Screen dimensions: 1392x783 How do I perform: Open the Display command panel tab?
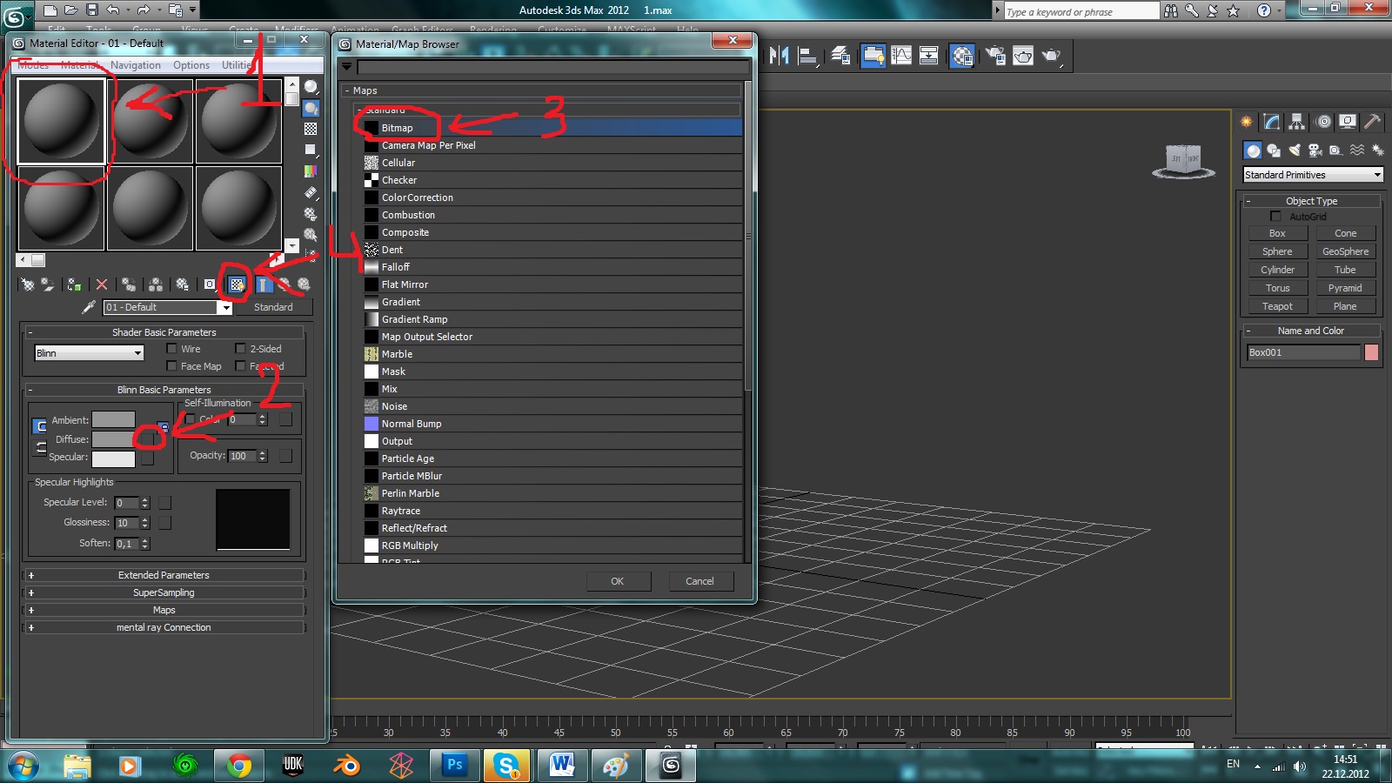[x=1348, y=122]
